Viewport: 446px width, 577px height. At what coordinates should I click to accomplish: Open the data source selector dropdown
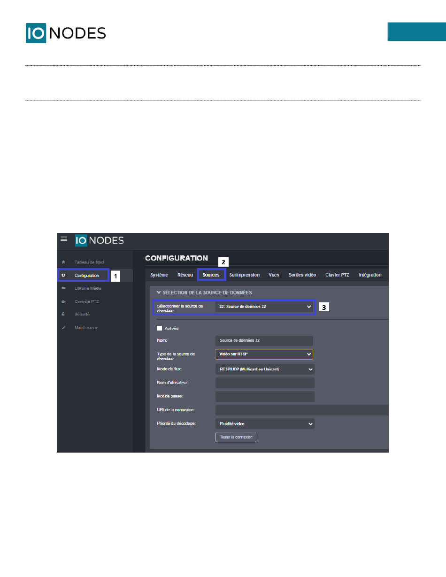coord(264,307)
